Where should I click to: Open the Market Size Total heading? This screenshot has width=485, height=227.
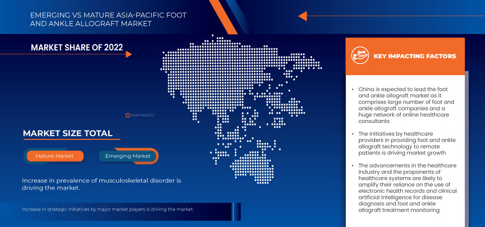coord(67,134)
